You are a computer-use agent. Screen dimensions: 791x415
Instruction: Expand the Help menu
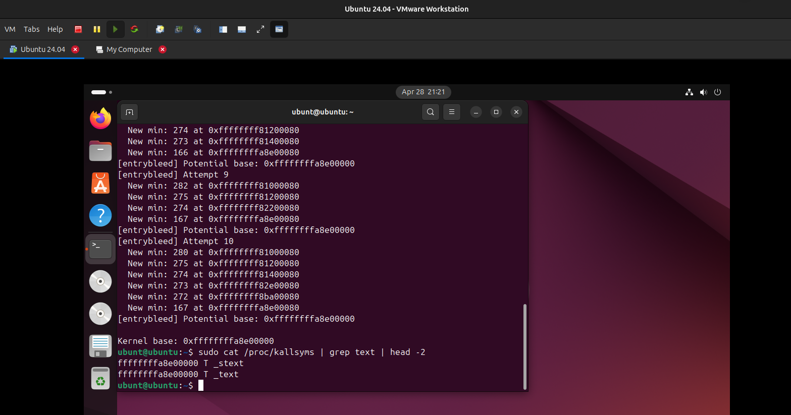tap(55, 29)
